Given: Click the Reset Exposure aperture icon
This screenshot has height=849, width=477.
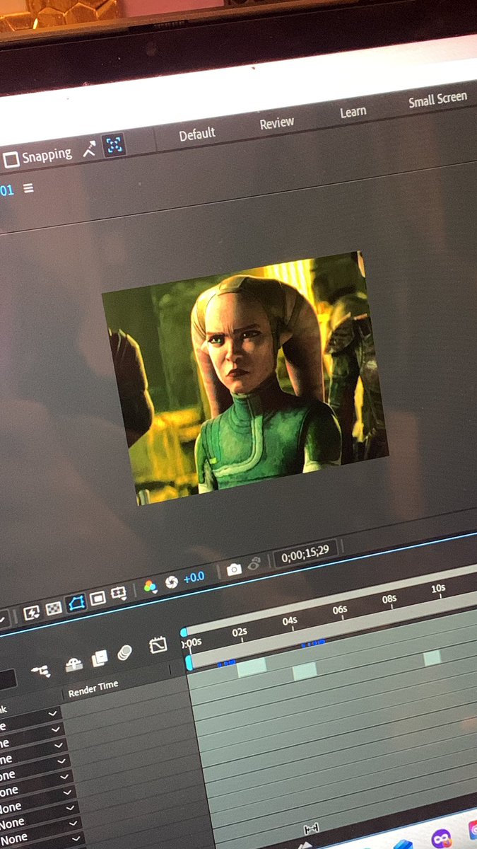Looking at the screenshot, I should click(171, 582).
